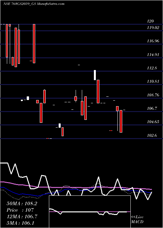Click the Price : 107 reading

coord(20,210)
